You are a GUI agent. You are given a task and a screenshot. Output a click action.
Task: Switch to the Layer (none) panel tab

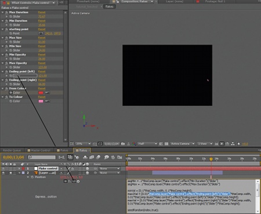(174, 1)
